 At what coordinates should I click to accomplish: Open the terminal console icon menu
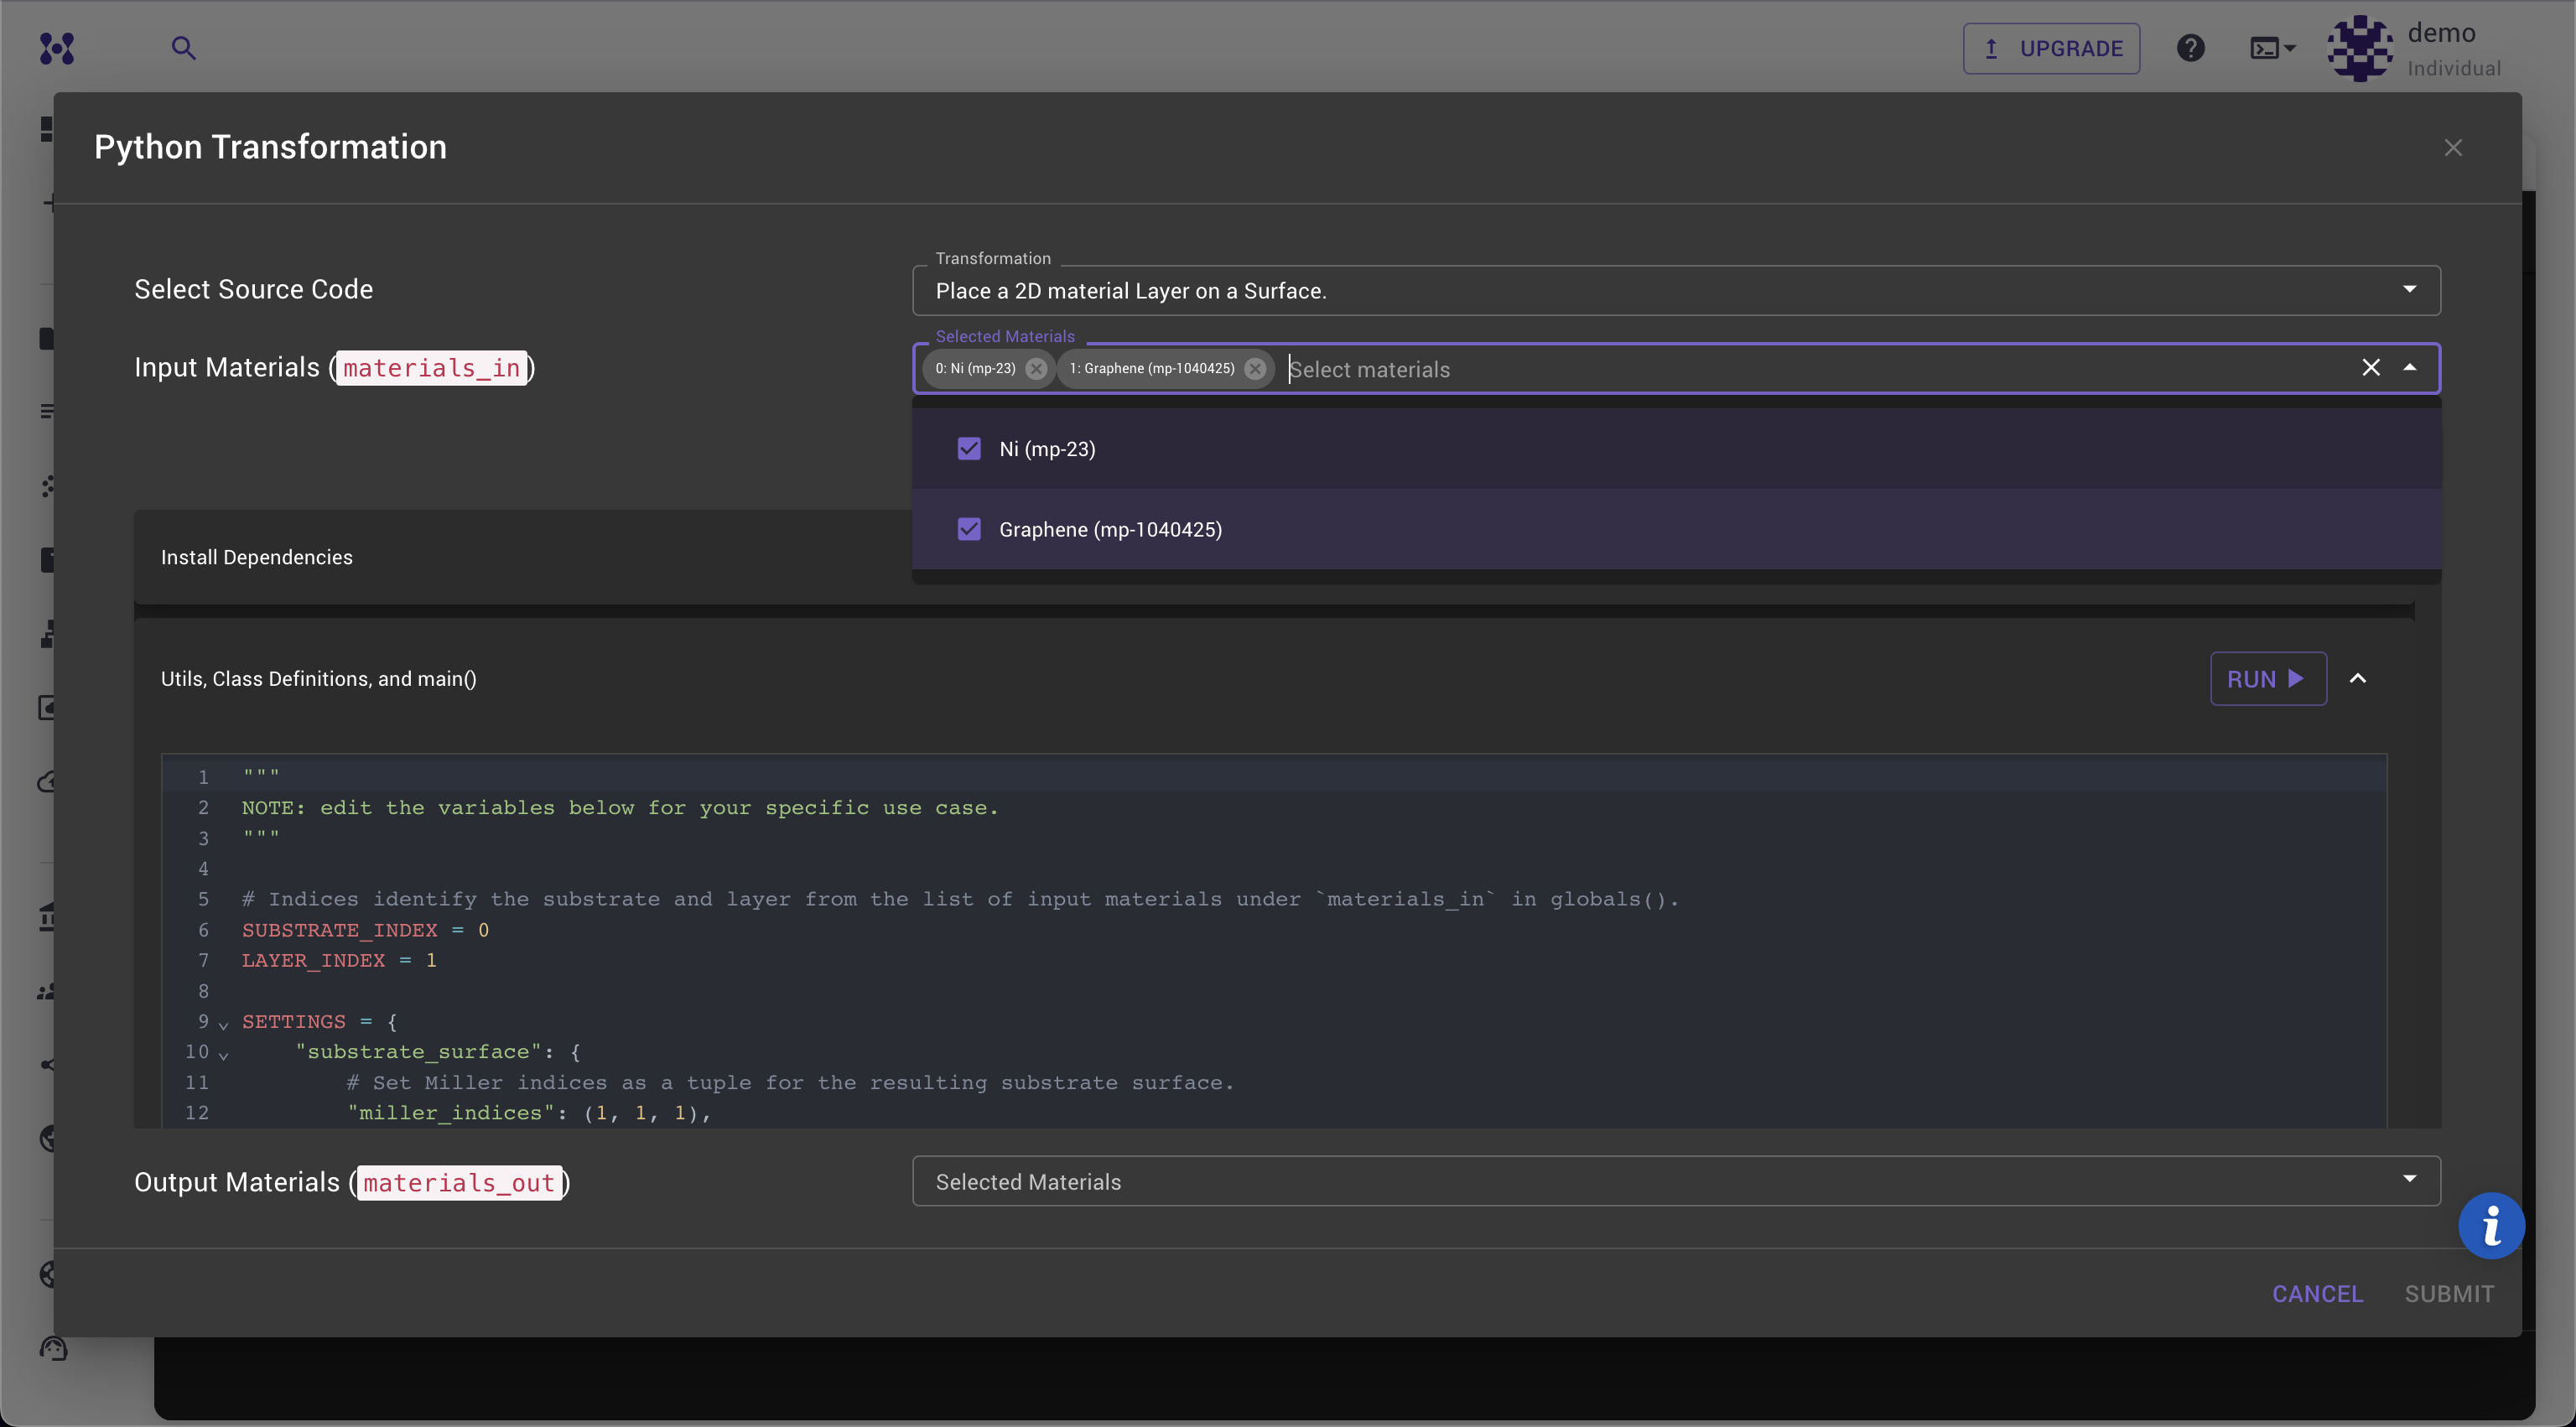pos(2272,48)
